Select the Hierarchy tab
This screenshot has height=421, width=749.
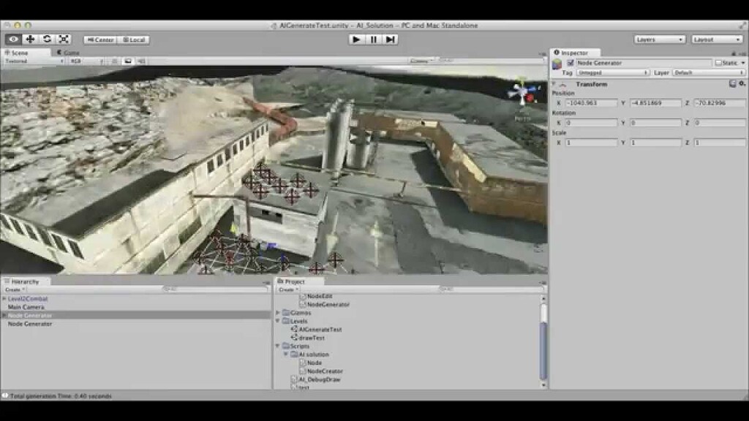pyautogui.click(x=22, y=281)
